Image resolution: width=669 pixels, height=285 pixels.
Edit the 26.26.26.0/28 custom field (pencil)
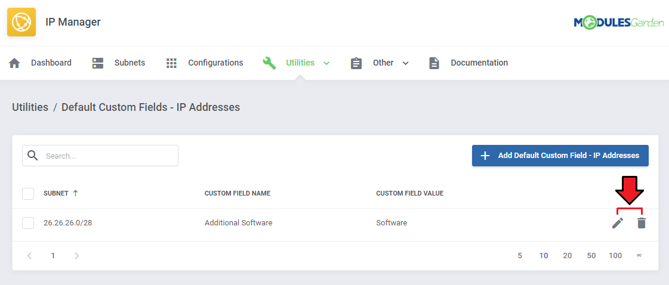617,223
